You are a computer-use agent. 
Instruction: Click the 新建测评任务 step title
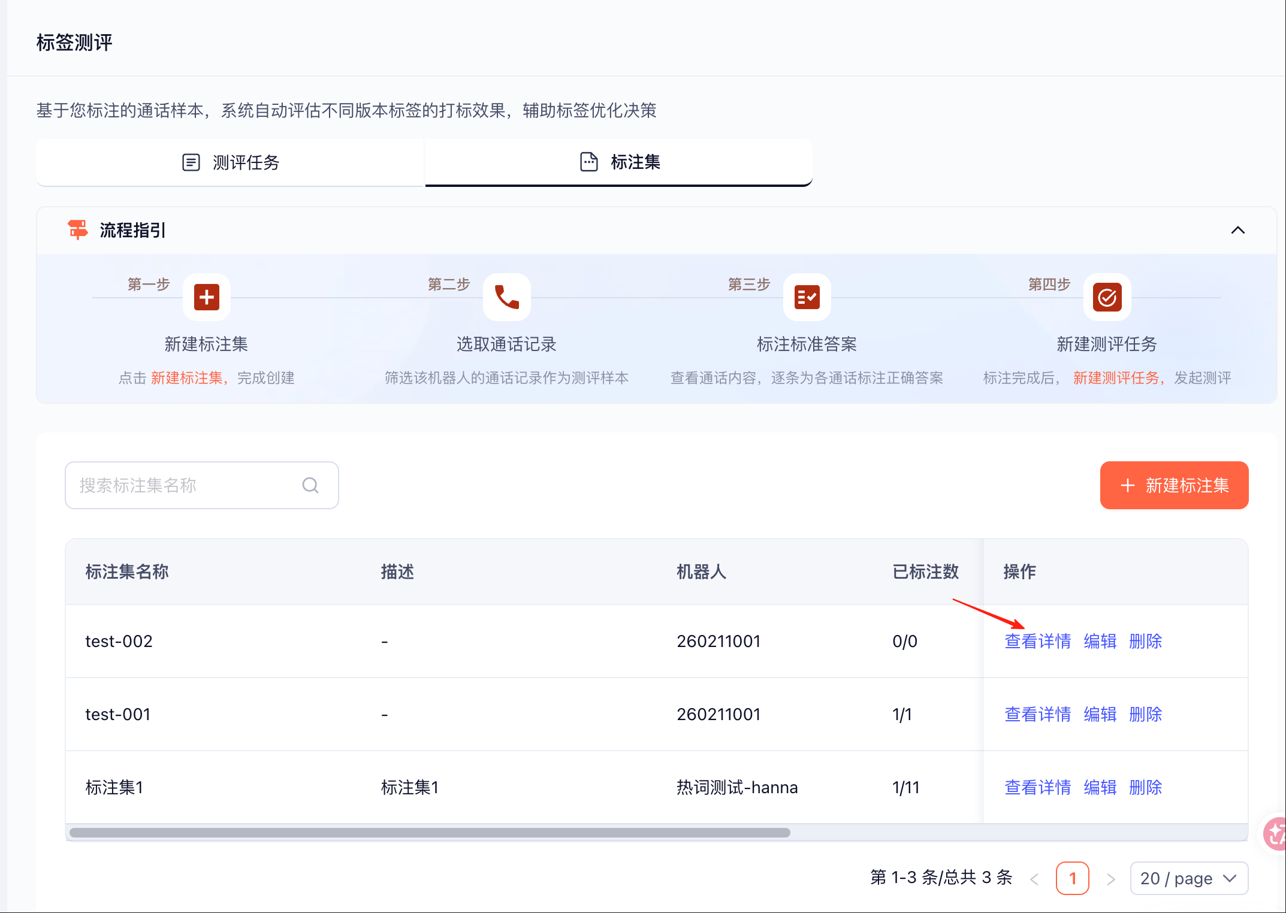1107,344
